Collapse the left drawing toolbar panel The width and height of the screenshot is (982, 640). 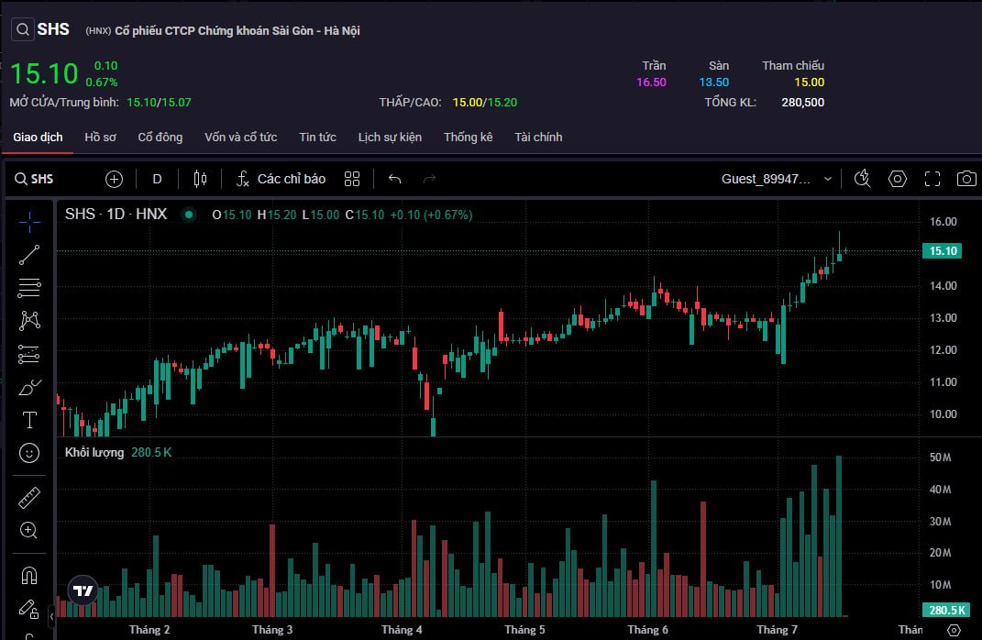(52, 618)
